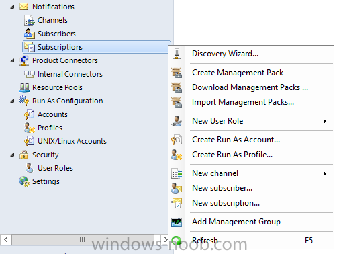Viewport: 339px width, 254px height.
Task: Collapse the Security tree node
Action: [x=12, y=155]
